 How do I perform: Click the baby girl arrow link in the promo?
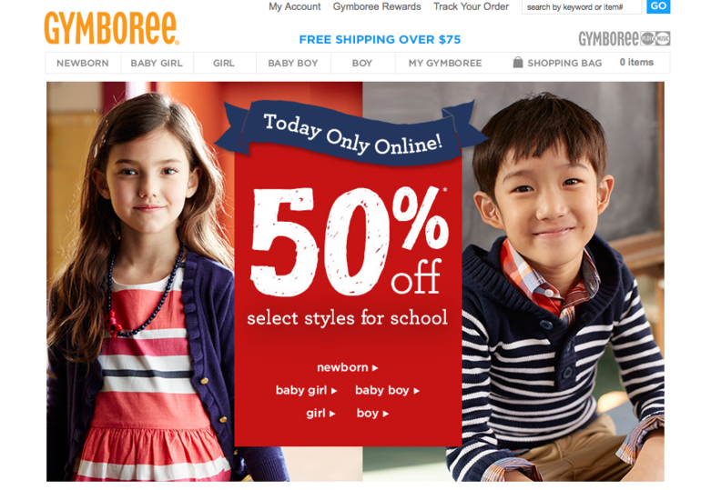click(306, 391)
